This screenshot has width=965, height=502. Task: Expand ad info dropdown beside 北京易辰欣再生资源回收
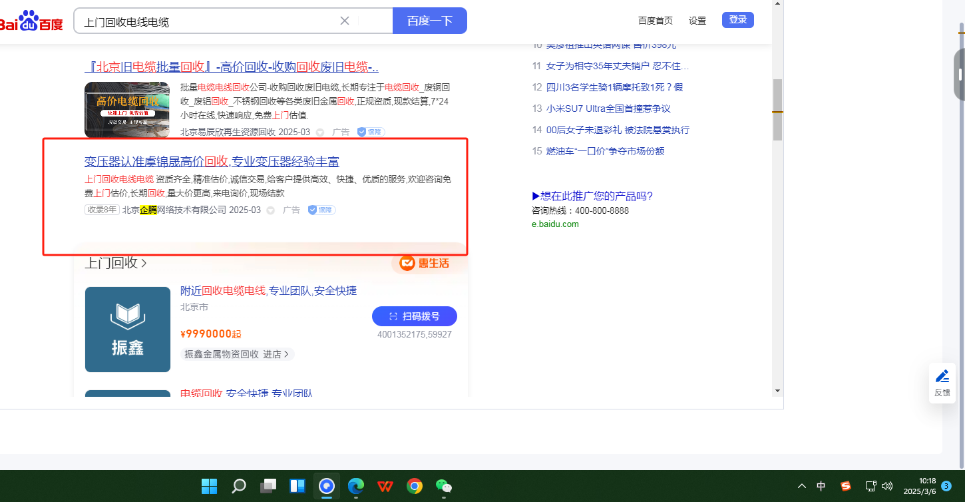[x=320, y=132]
